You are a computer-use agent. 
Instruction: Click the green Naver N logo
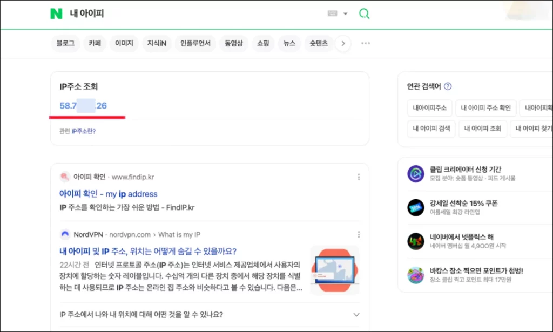pyautogui.click(x=56, y=13)
